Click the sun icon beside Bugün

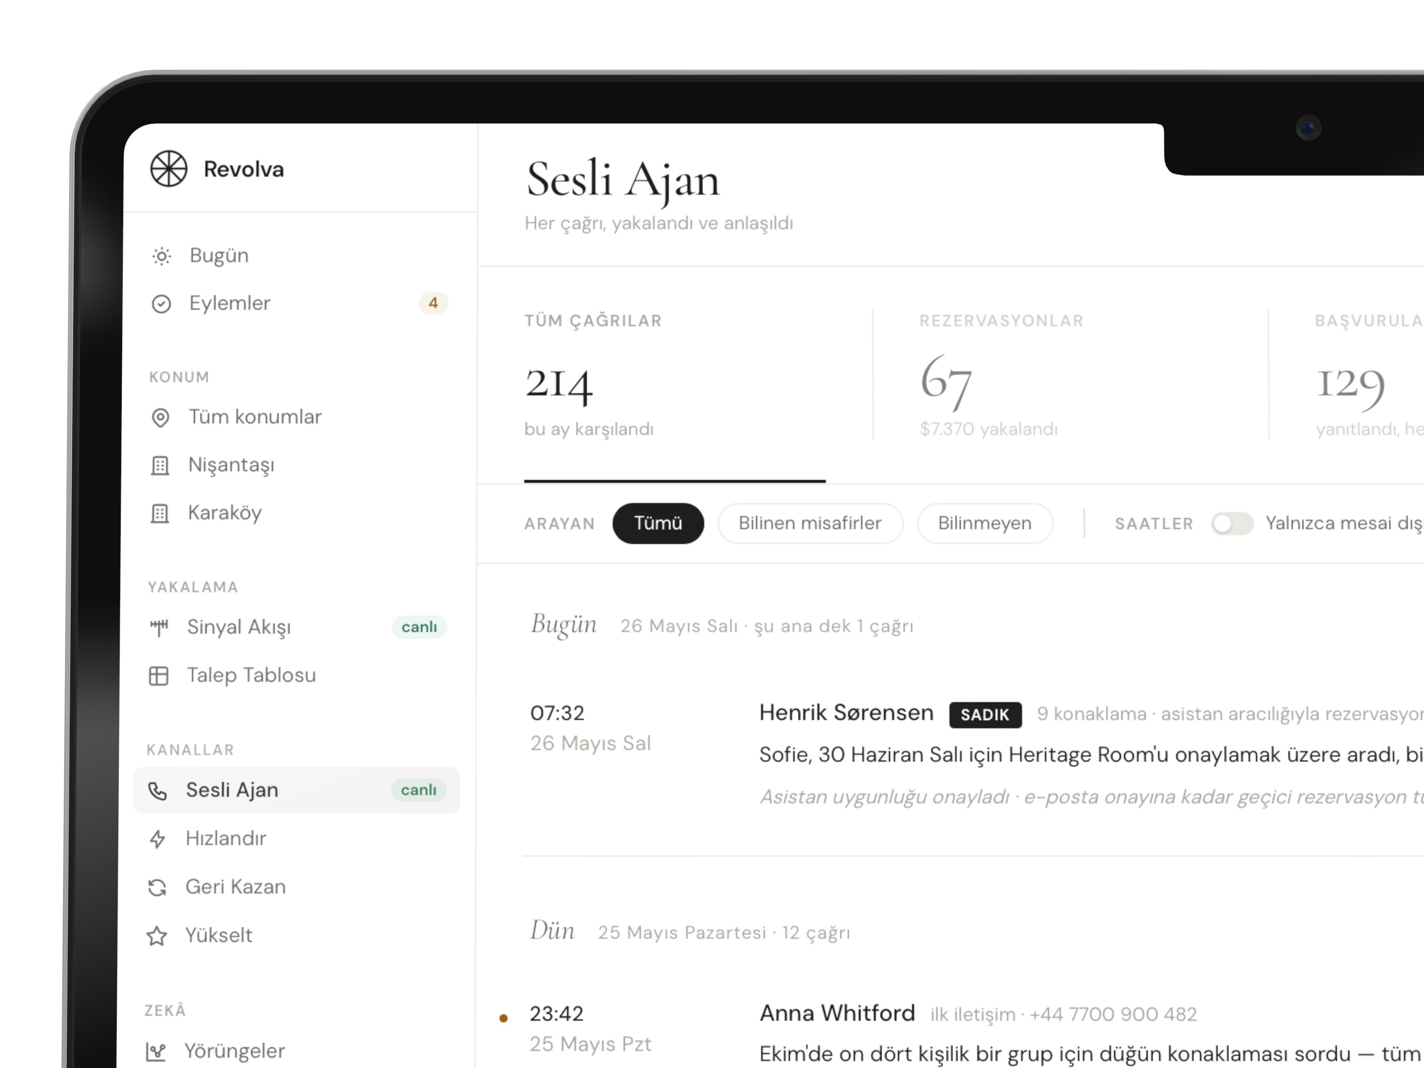click(162, 256)
